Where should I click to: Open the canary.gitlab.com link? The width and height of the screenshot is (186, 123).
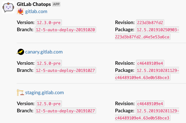[44, 52]
